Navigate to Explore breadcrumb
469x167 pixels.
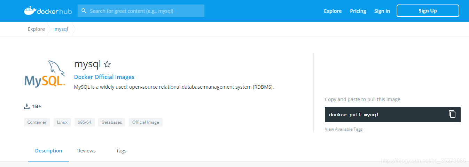[x=36, y=29]
